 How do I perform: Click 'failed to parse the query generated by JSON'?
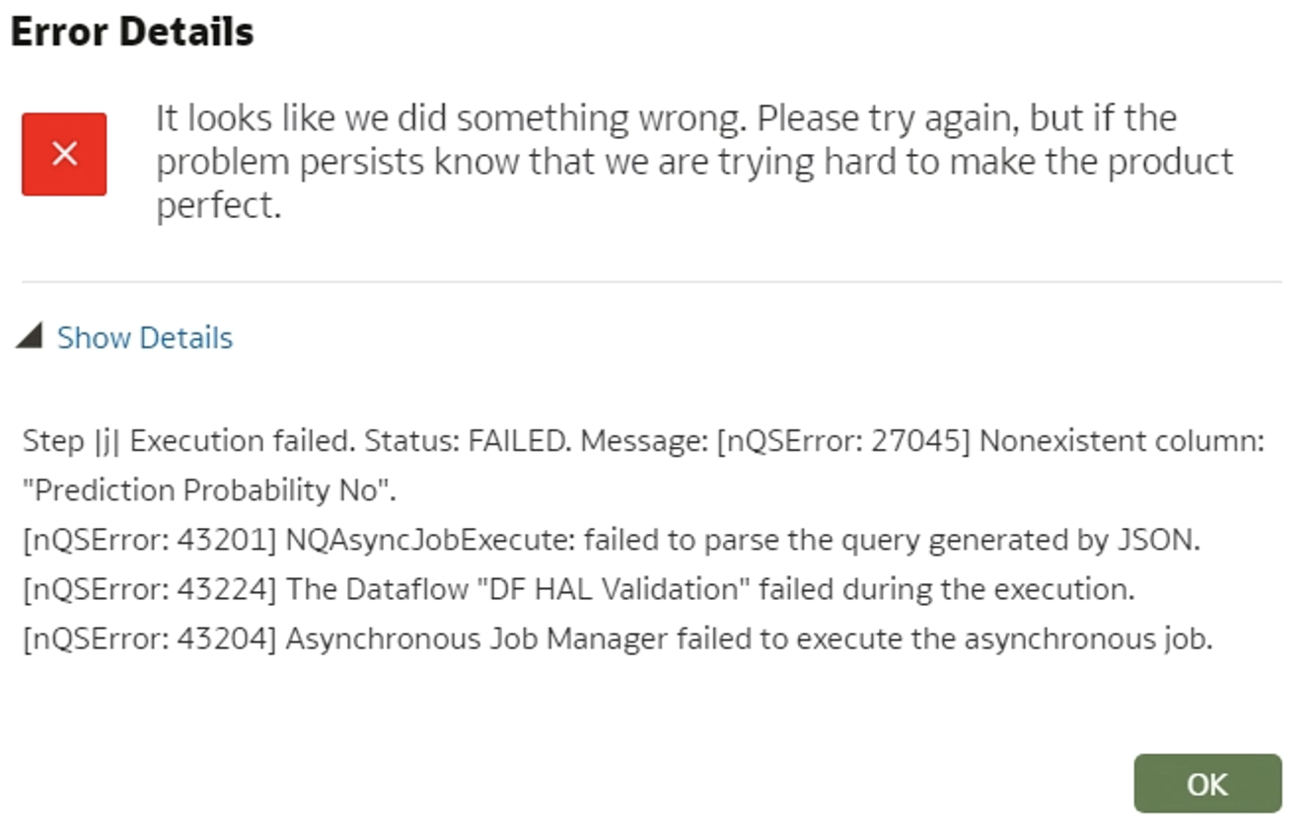tap(892, 540)
